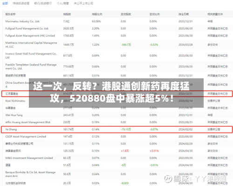
Task: Select Banque Bonhôte & Cie SA row name
Action: (x=30, y=174)
